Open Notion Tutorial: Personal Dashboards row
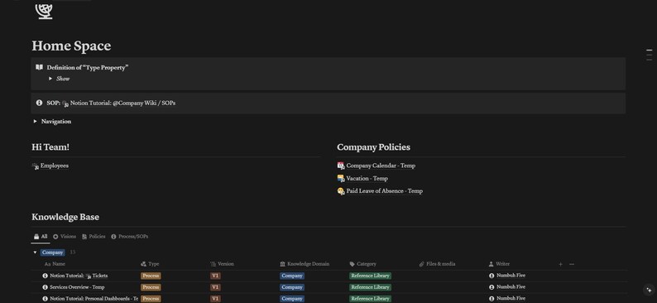This screenshot has width=657, height=303. (x=94, y=298)
